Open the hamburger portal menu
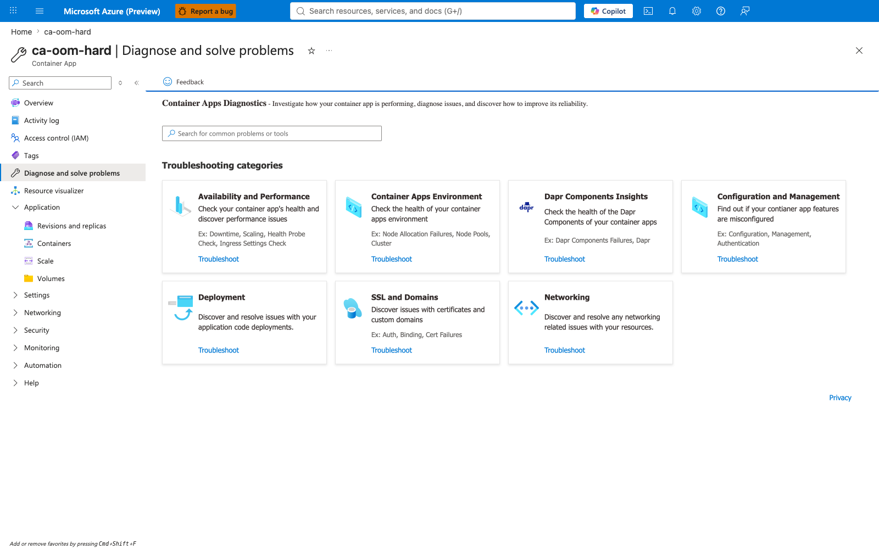This screenshot has height=549, width=879. click(40, 11)
